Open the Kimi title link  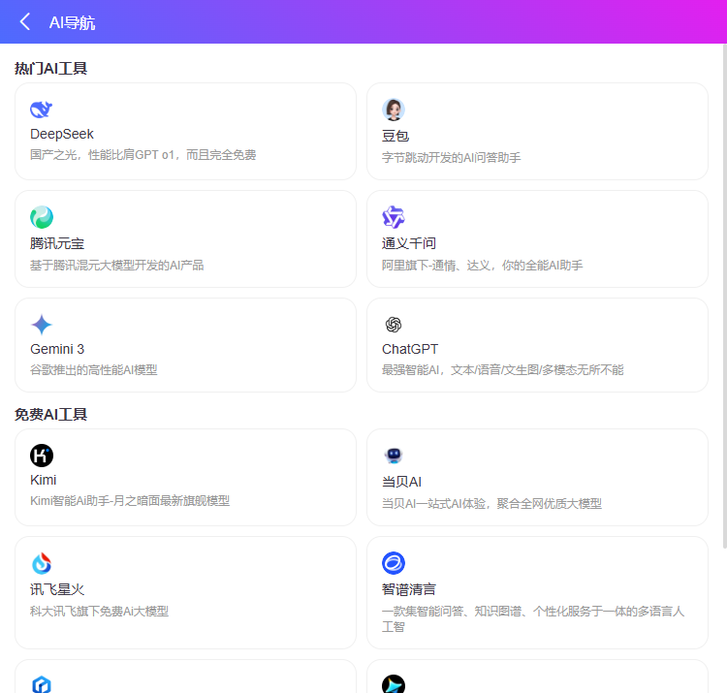coord(43,480)
